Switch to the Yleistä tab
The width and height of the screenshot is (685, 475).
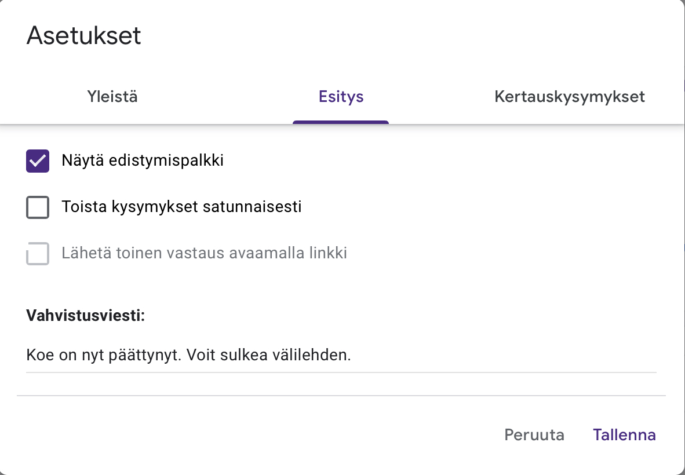112,96
